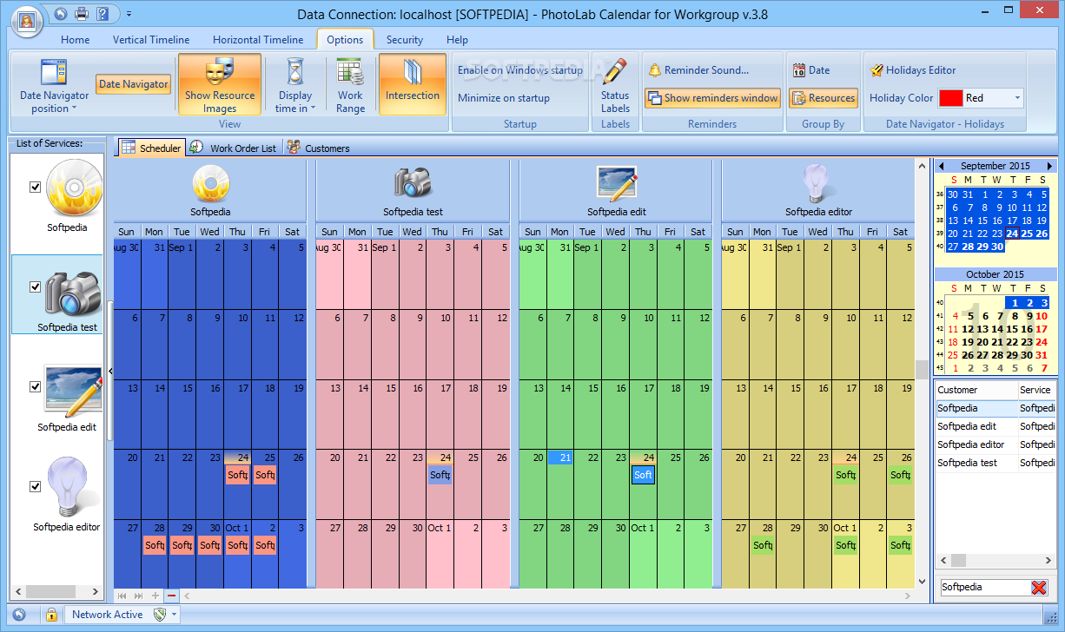Enable on Windows startup option

click(x=520, y=70)
